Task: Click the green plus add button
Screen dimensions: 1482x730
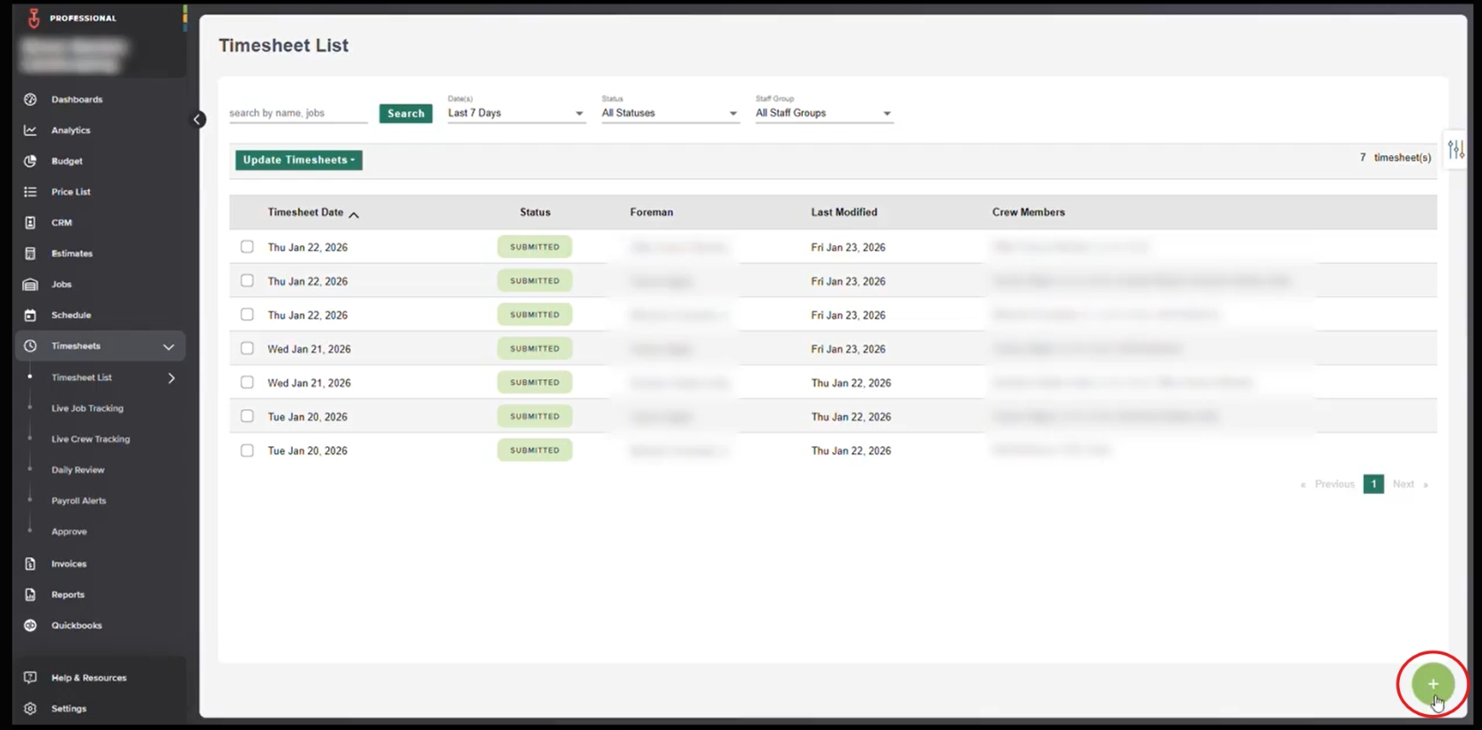Action: click(x=1433, y=684)
